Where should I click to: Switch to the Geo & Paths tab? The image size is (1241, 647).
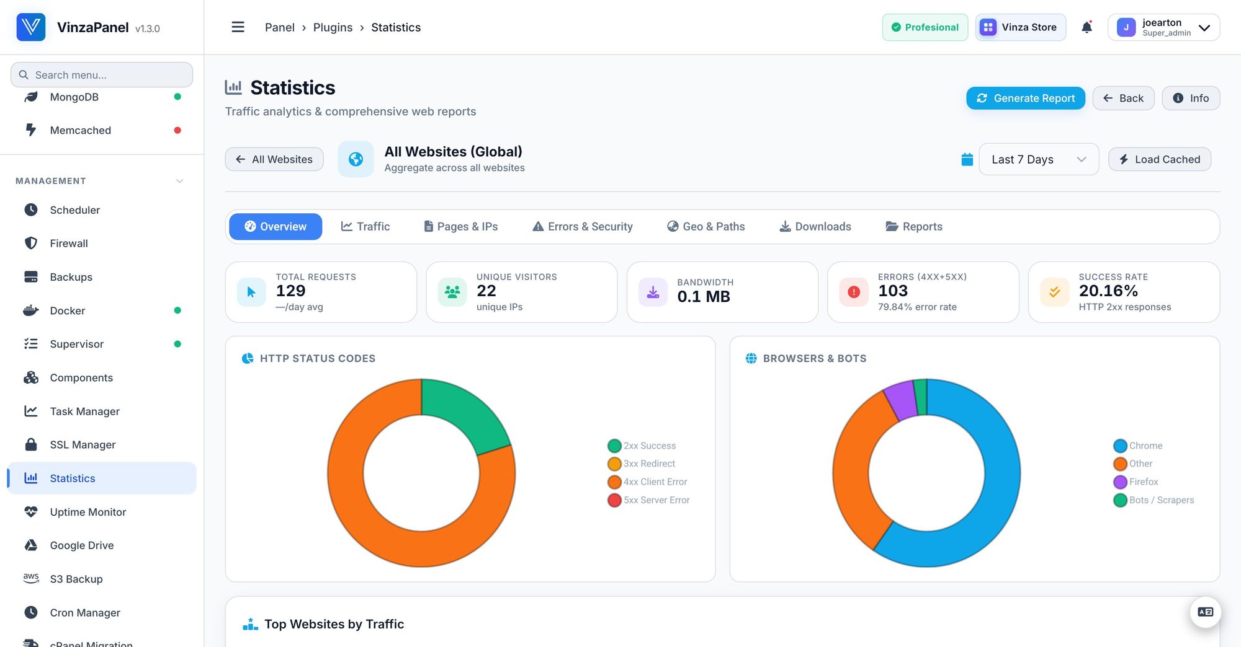(706, 226)
